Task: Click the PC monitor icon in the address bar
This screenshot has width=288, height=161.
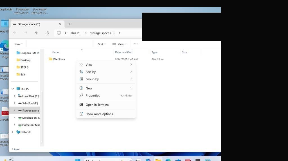Action: (x=59, y=33)
